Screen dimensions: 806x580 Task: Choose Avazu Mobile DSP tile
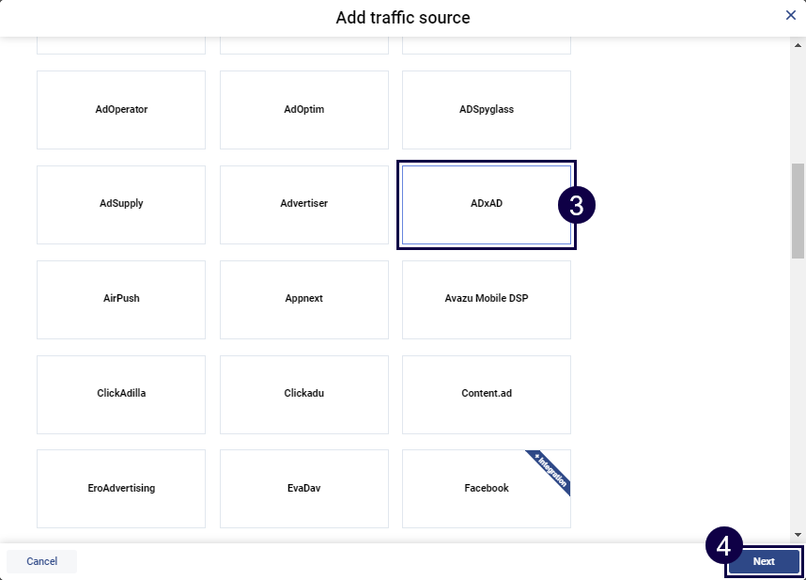[487, 299]
